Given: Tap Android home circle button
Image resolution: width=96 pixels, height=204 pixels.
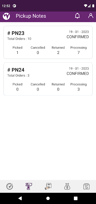Looking at the screenshot, I should point(48,198).
